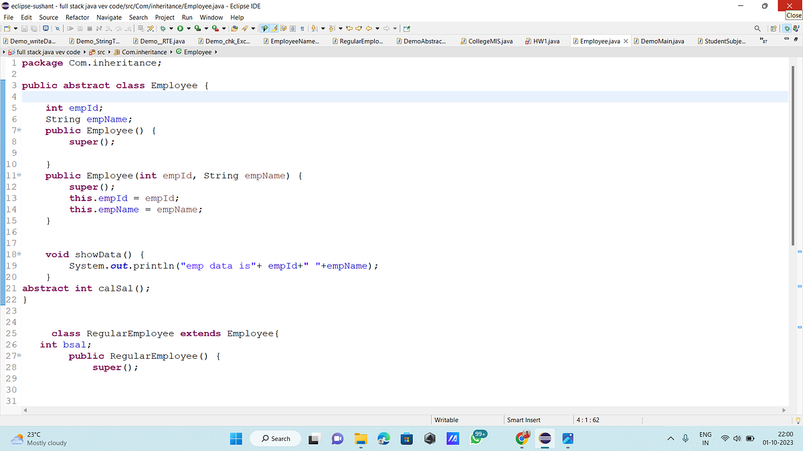Screen dimensions: 803x451
Task: Click the Save icon in the toolbar
Action: (24, 28)
